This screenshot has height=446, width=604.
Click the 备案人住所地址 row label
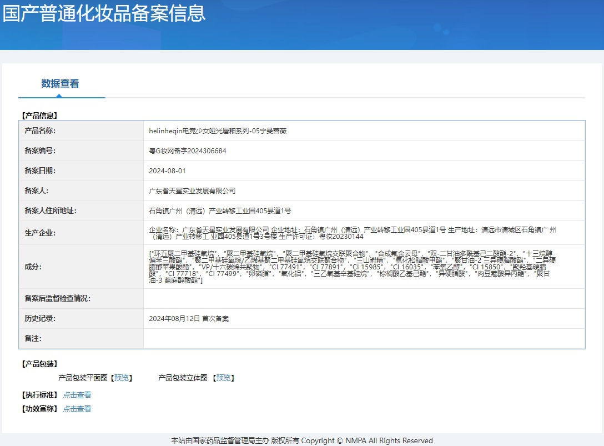[51, 211]
